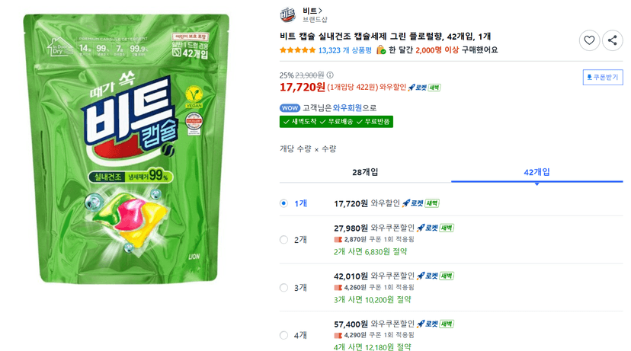
Task: Switch to the 28개입 tab
Action: tap(365, 172)
